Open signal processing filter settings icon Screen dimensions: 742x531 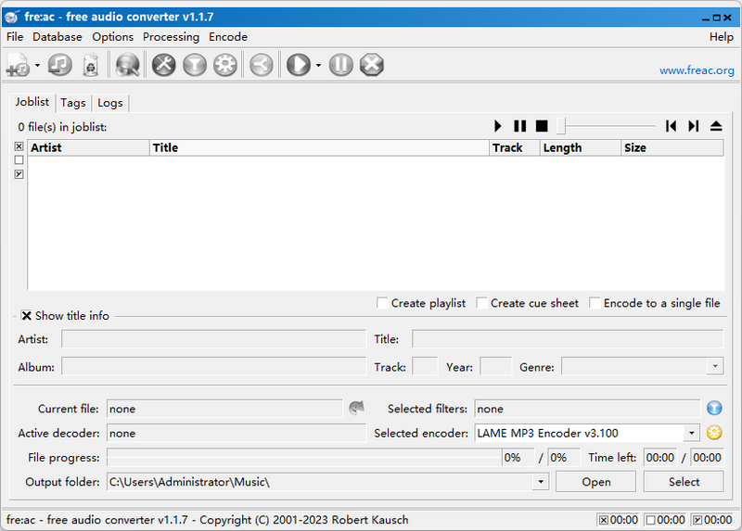(x=195, y=65)
